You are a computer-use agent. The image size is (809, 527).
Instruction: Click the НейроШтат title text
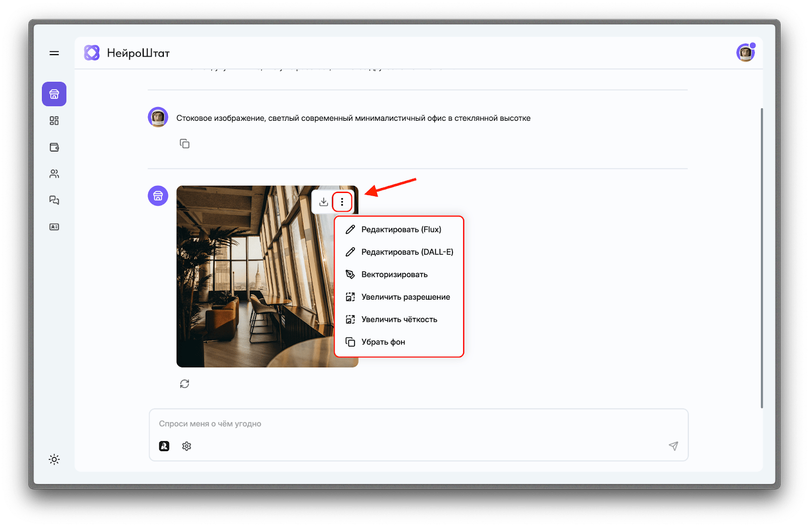coord(138,53)
